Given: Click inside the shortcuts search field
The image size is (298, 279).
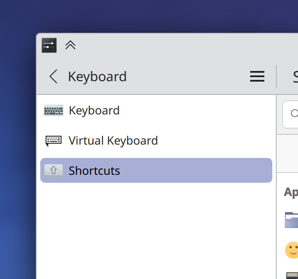Looking at the screenshot, I should click(x=290, y=114).
